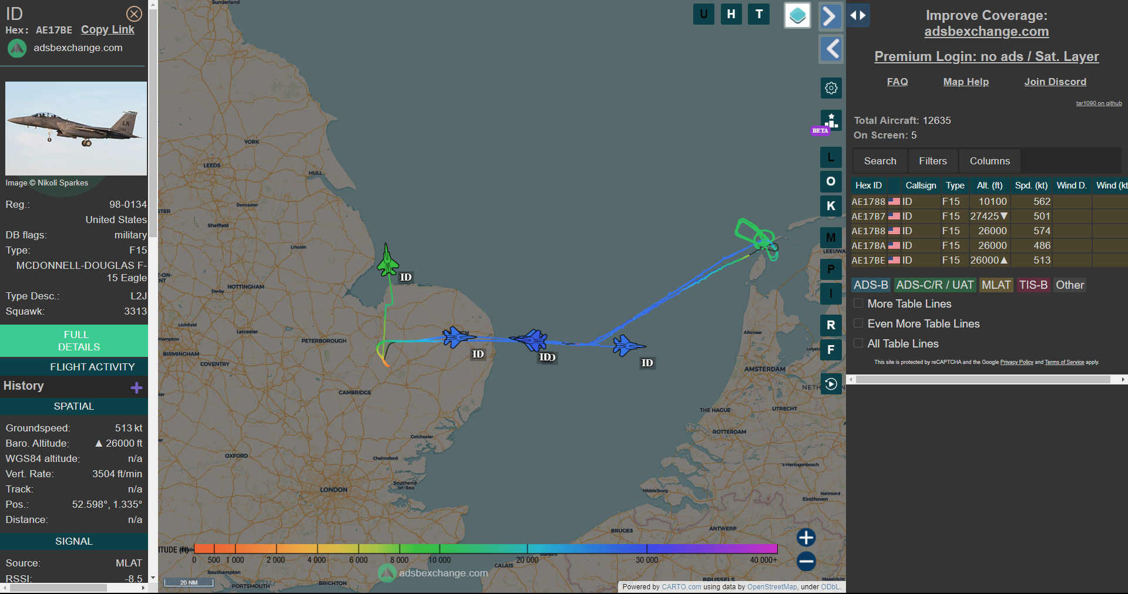The height and width of the screenshot is (594, 1128).
Task: Open the CARTO.com attribution link
Action: (681, 587)
